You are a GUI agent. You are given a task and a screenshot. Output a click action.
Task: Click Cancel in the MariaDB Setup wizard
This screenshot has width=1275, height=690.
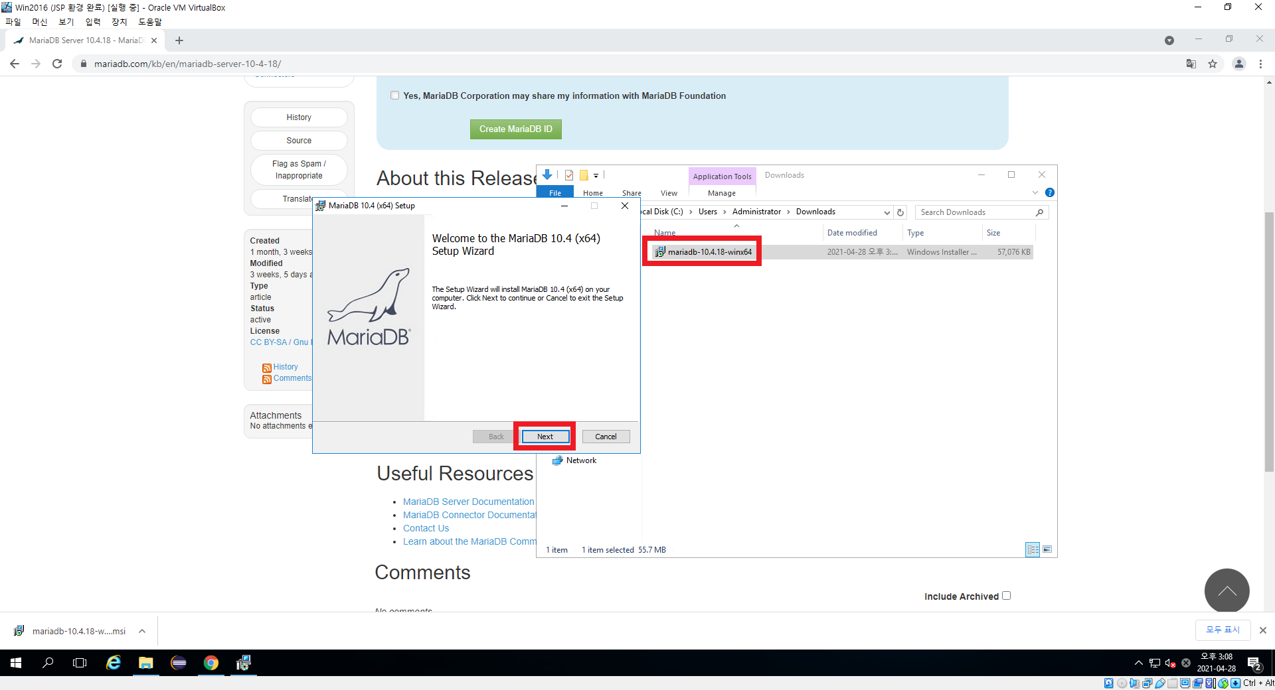tap(606, 437)
